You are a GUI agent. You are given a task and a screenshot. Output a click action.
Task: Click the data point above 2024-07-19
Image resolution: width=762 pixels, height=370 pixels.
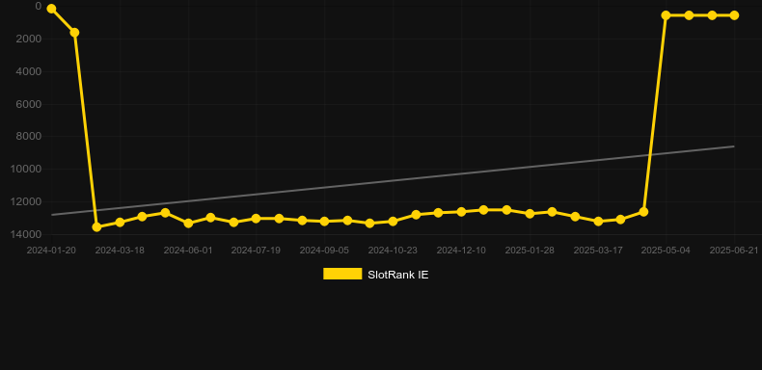tap(257, 219)
